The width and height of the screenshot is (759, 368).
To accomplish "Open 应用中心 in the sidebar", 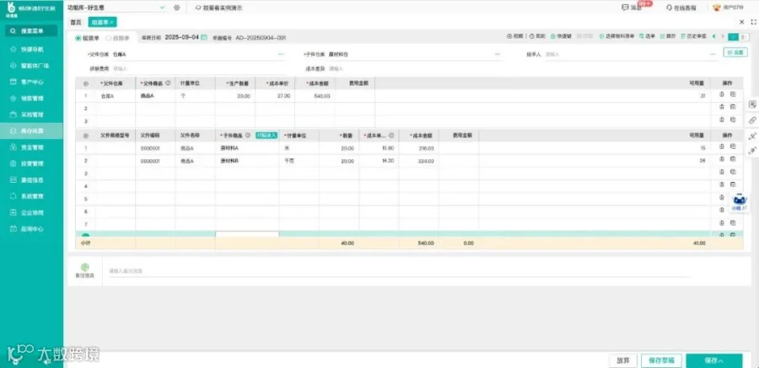I will click(x=31, y=229).
